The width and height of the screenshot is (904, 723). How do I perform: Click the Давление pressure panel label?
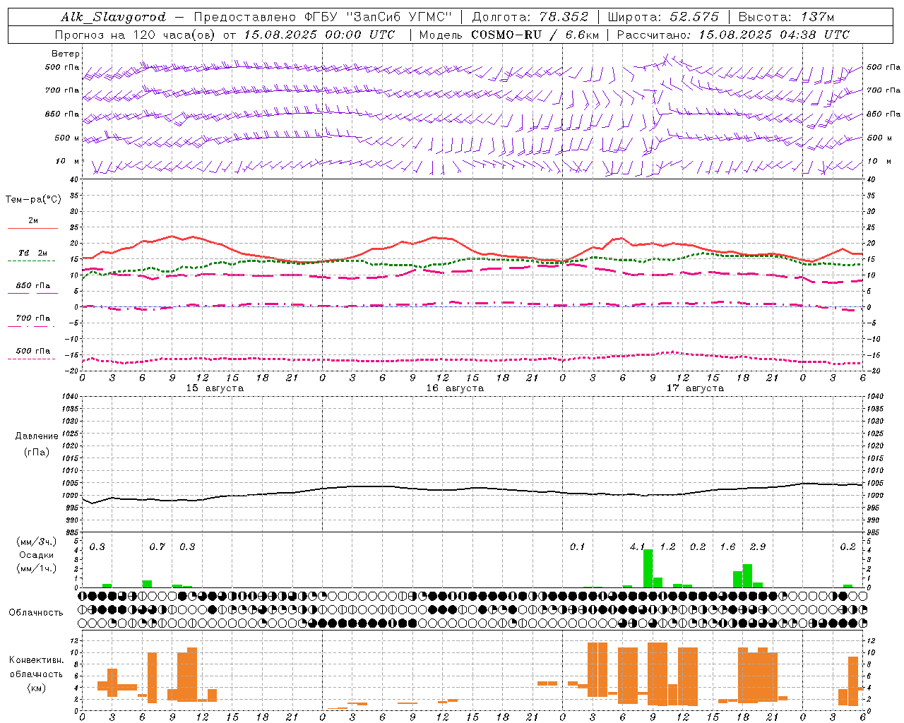tap(37, 436)
